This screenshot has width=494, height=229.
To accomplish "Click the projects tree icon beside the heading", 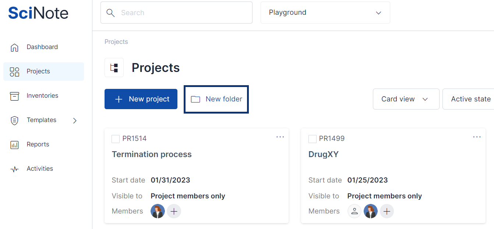I will pos(114,67).
